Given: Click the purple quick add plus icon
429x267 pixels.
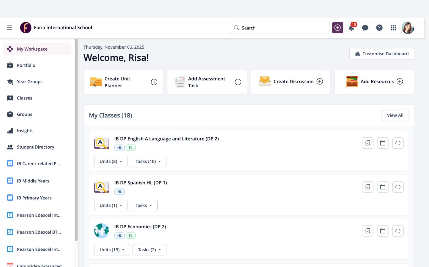Looking at the screenshot, I should [x=338, y=28].
